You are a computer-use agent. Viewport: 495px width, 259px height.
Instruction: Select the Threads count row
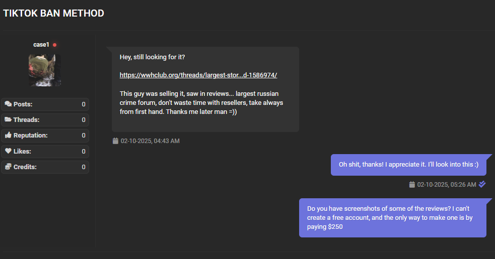pos(45,120)
